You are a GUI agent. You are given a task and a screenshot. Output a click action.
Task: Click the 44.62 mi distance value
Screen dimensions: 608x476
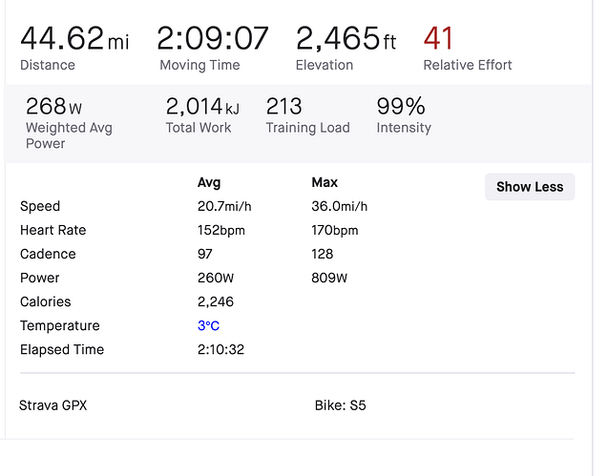tap(74, 39)
